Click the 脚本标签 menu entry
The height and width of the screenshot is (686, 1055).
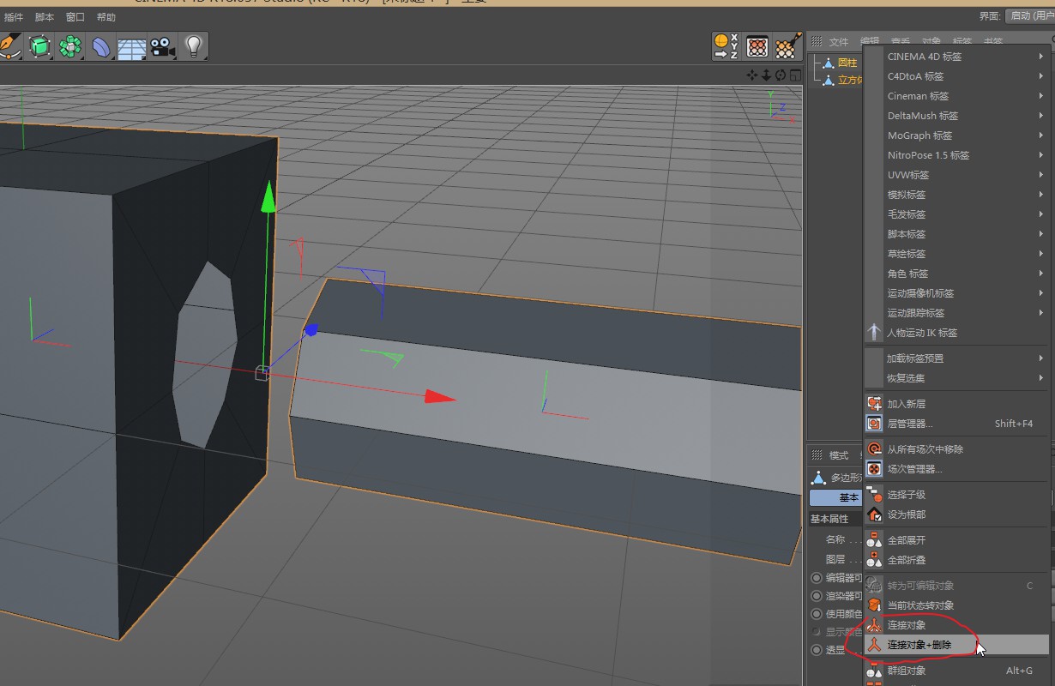point(957,234)
